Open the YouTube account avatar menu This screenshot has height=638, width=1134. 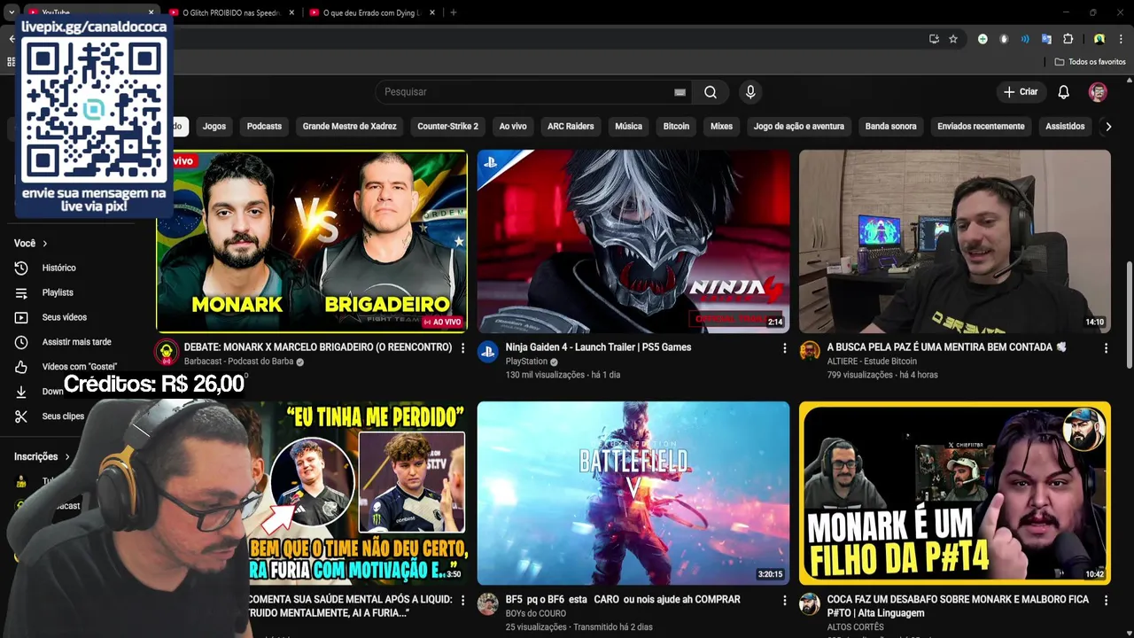pyautogui.click(x=1098, y=92)
